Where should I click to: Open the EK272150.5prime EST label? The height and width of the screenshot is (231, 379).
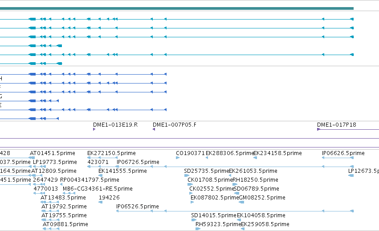pos(111,153)
